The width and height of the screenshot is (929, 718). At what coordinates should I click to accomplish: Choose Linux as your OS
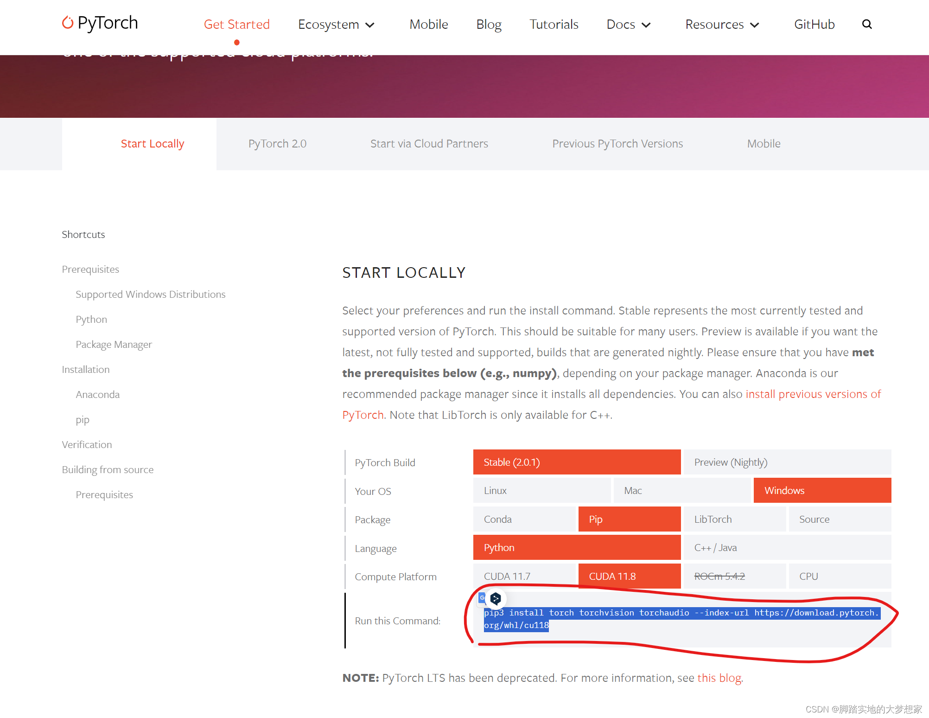(542, 490)
